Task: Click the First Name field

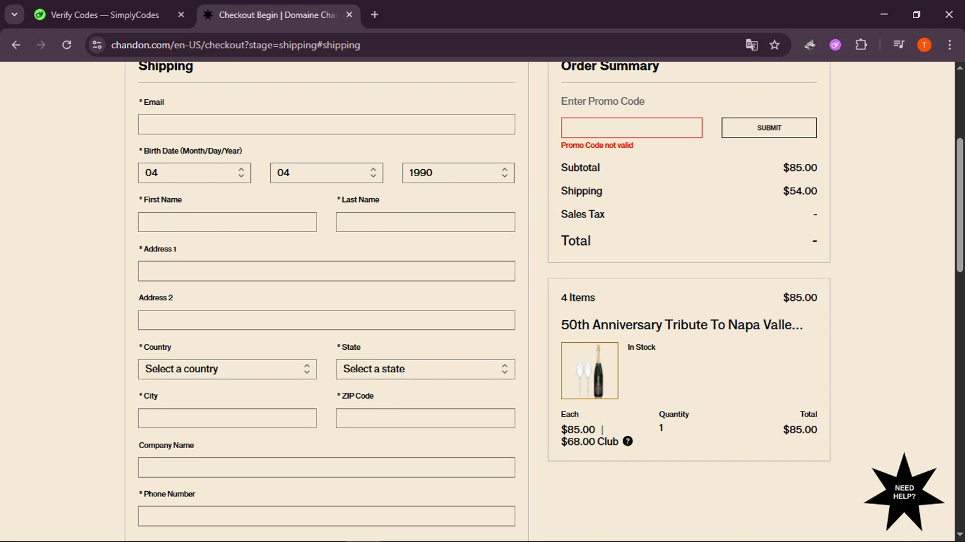Action: [x=227, y=222]
